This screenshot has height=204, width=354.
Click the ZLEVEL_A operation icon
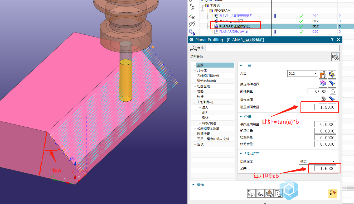[x=217, y=16]
